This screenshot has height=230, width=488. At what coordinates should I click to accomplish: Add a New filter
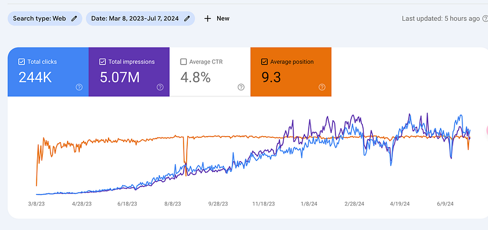(x=217, y=19)
